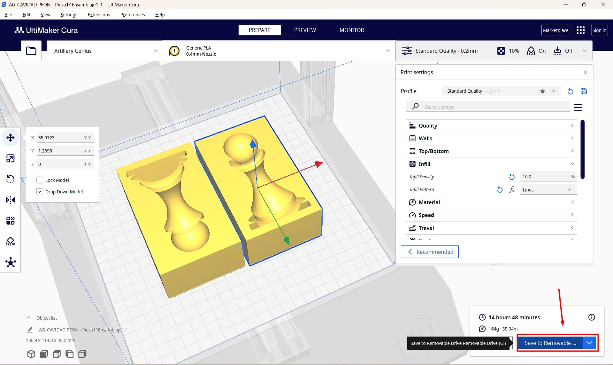Expand the Speed settings section
The width and height of the screenshot is (613, 365).
click(x=491, y=215)
